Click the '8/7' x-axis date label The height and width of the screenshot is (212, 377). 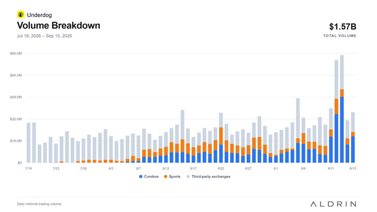[x=139, y=168]
